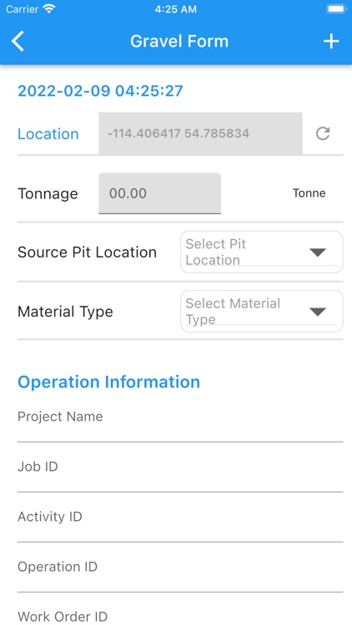Tap the Tonne unit label
Image resolution: width=352 pixels, height=625 pixels.
309,193
